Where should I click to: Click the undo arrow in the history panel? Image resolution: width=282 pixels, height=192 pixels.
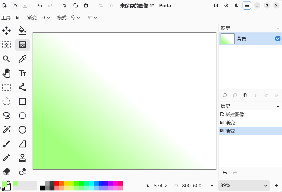[224, 173]
